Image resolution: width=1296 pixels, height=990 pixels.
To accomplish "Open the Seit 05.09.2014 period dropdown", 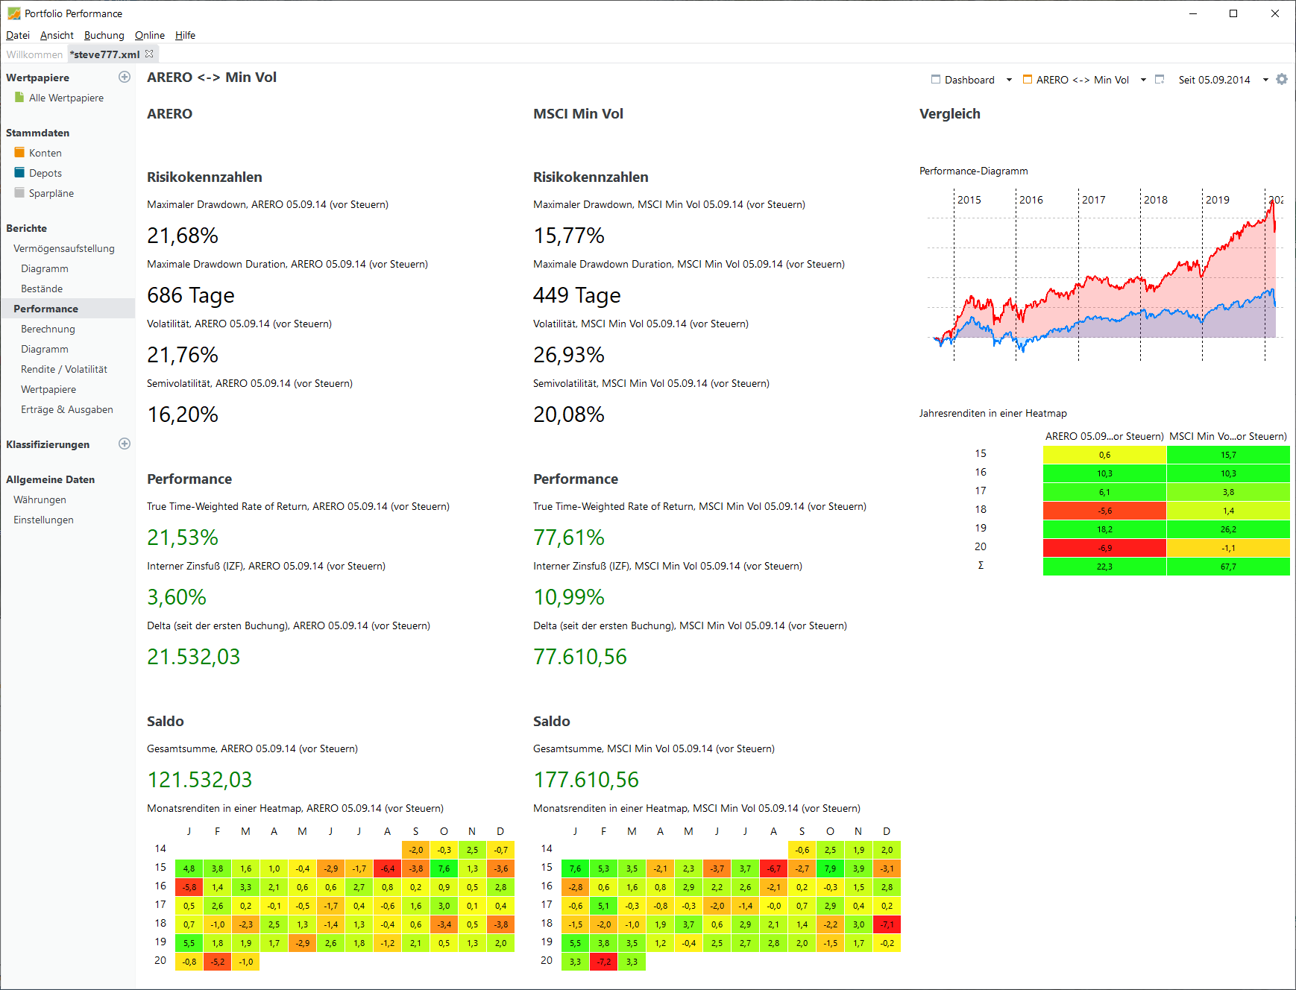I will [1265, 80].
